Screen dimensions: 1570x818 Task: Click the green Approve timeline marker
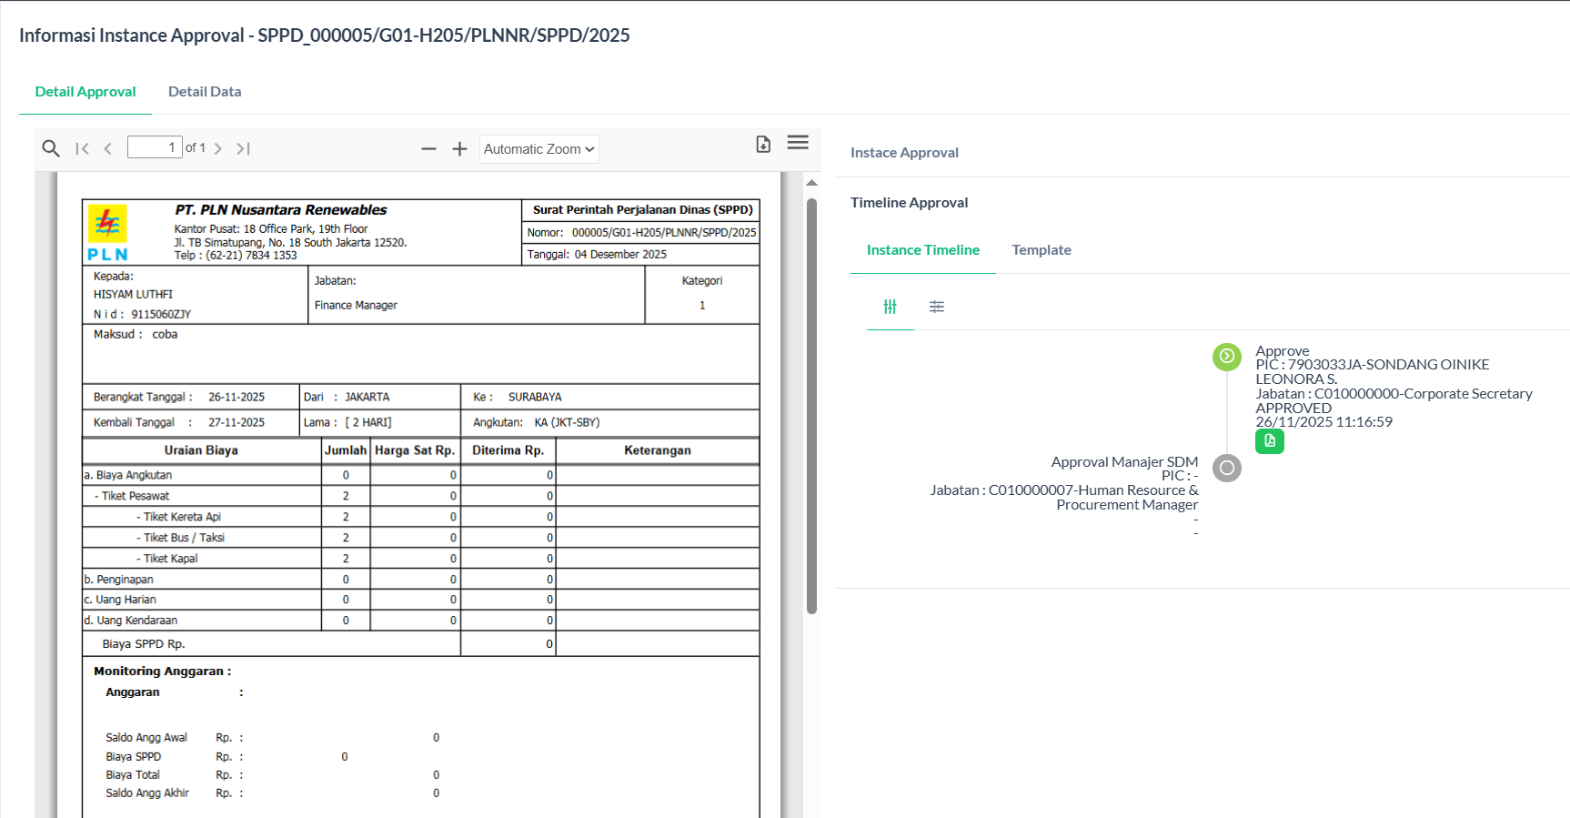tap(1226, 356)
